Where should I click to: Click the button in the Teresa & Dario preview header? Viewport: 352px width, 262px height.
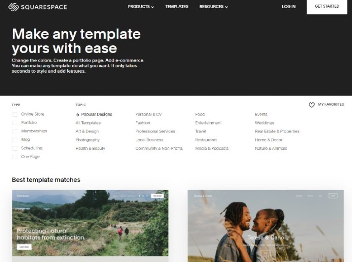[x=333, y=195]
